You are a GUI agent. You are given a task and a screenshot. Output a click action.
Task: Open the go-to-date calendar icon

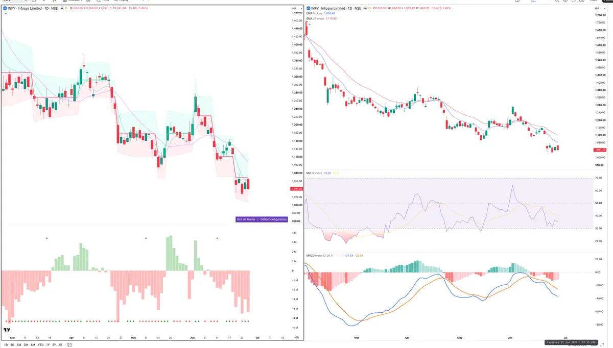[x=69, y=345]
